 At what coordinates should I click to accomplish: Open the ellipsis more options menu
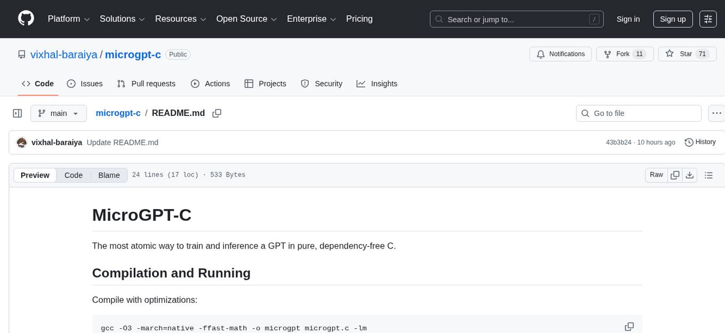(x=716, y=113)
